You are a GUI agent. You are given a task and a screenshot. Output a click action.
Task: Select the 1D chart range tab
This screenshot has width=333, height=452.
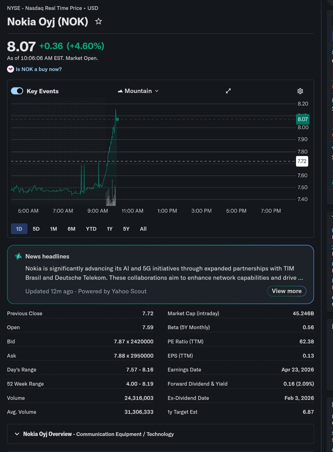click(x=19, y=229)
